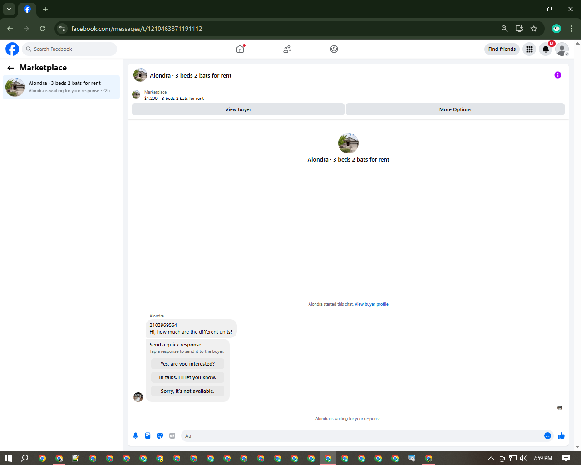Viewport: 581px width, 465px height.
Task: Open the View buyer profile link
Action: (x=371, y=304)
